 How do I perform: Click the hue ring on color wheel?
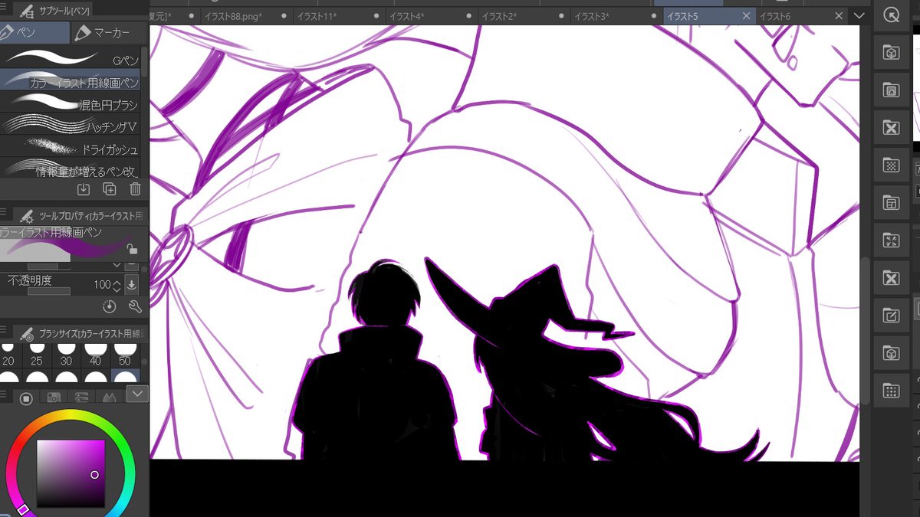pos(71,414)
